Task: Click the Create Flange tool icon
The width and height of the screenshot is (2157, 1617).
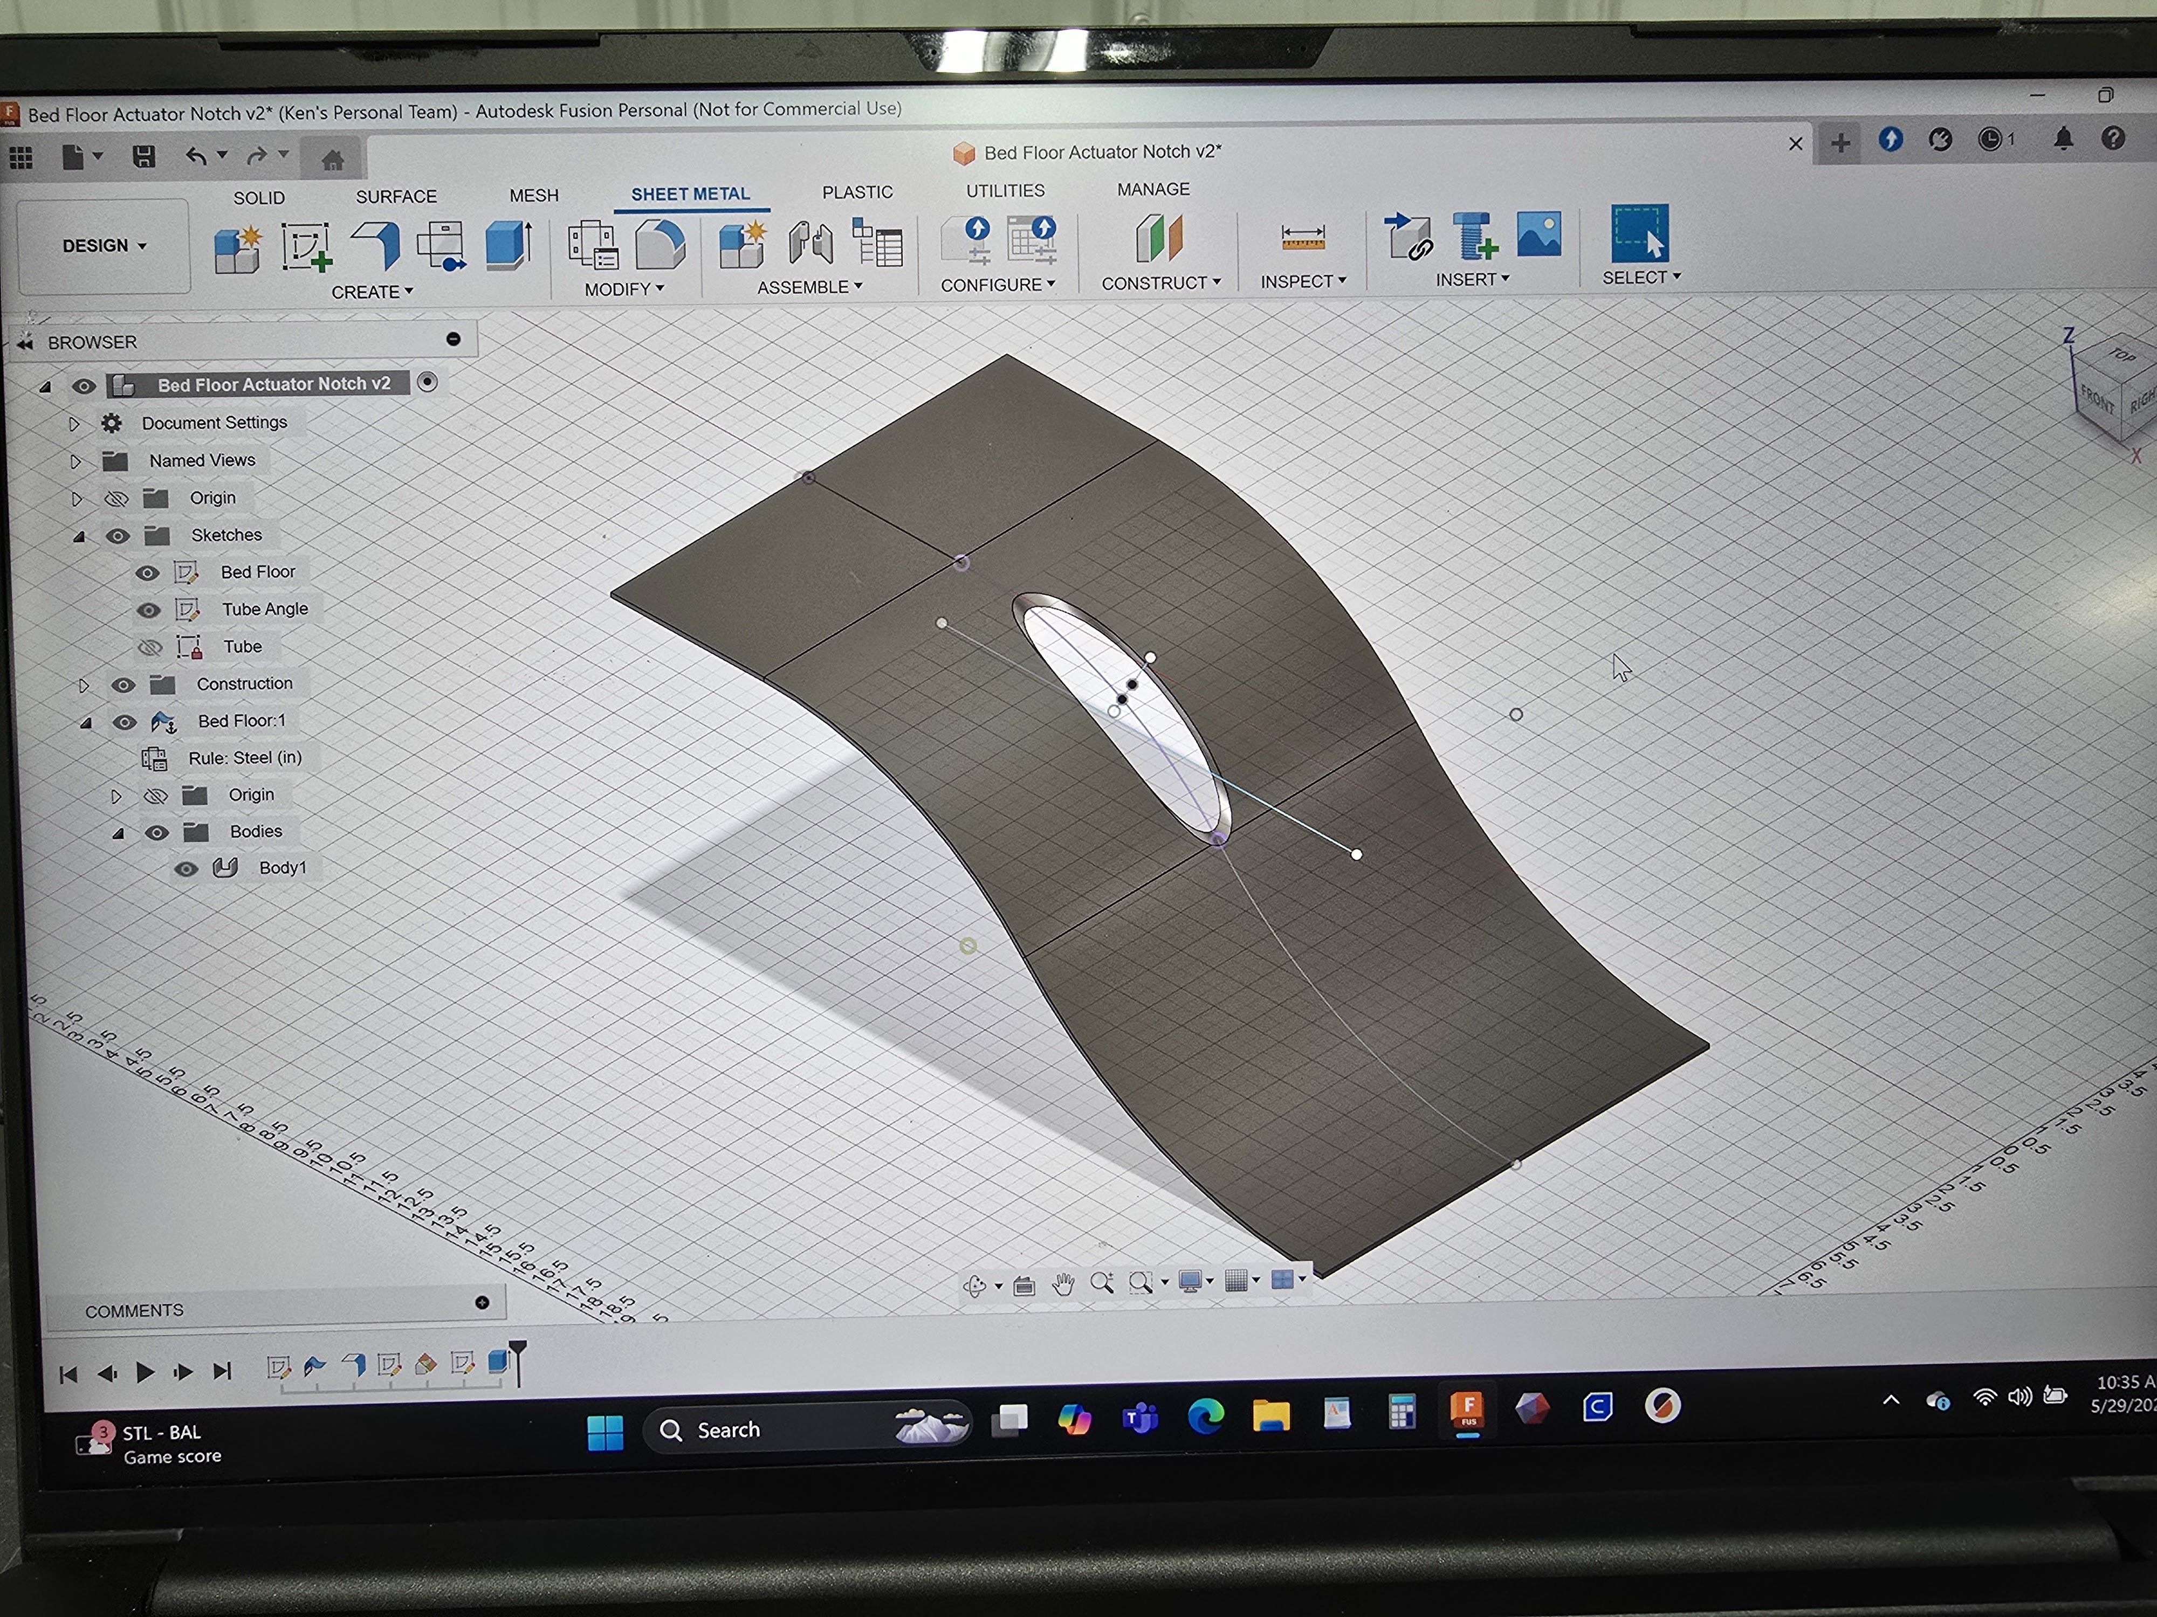Action: pos(376,244)
